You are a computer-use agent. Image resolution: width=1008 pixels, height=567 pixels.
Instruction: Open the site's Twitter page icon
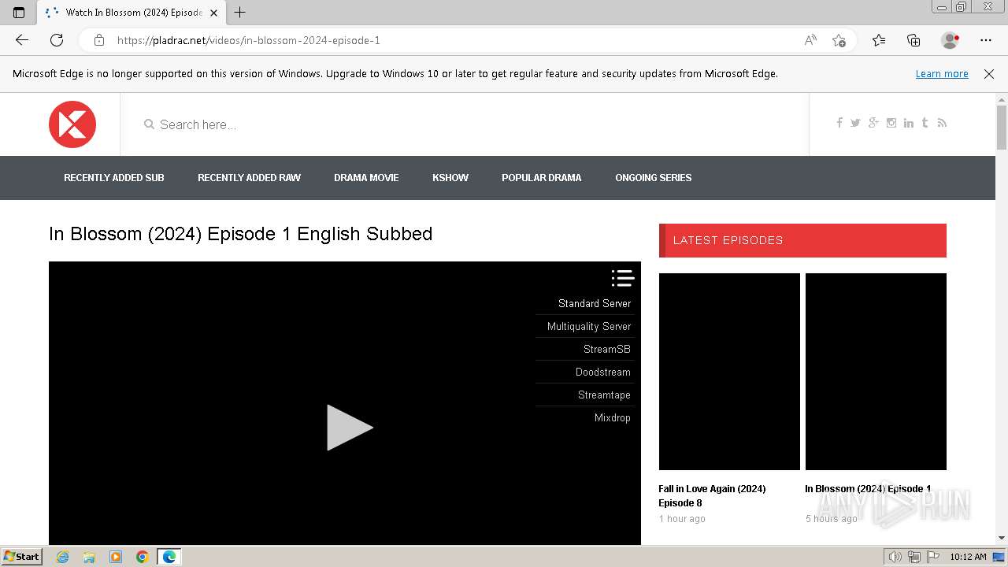[x=855, y=123]
